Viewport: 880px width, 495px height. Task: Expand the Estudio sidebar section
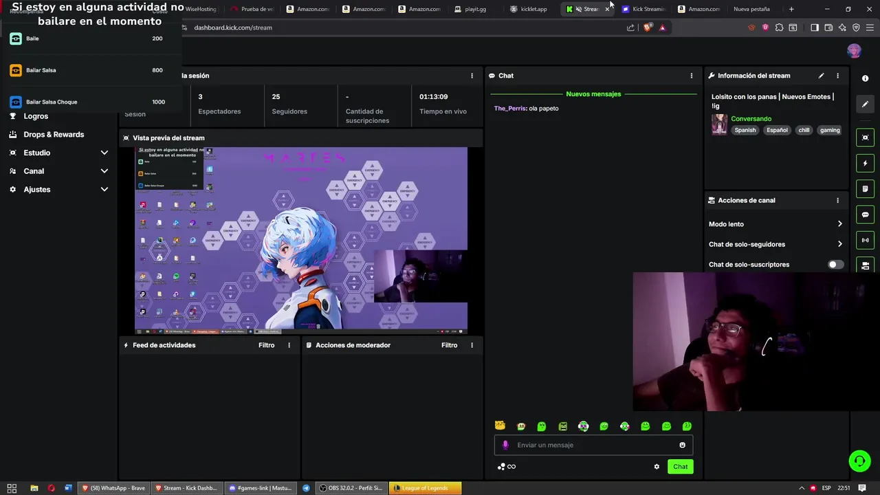pyautogui.click(x=104, y=153)
